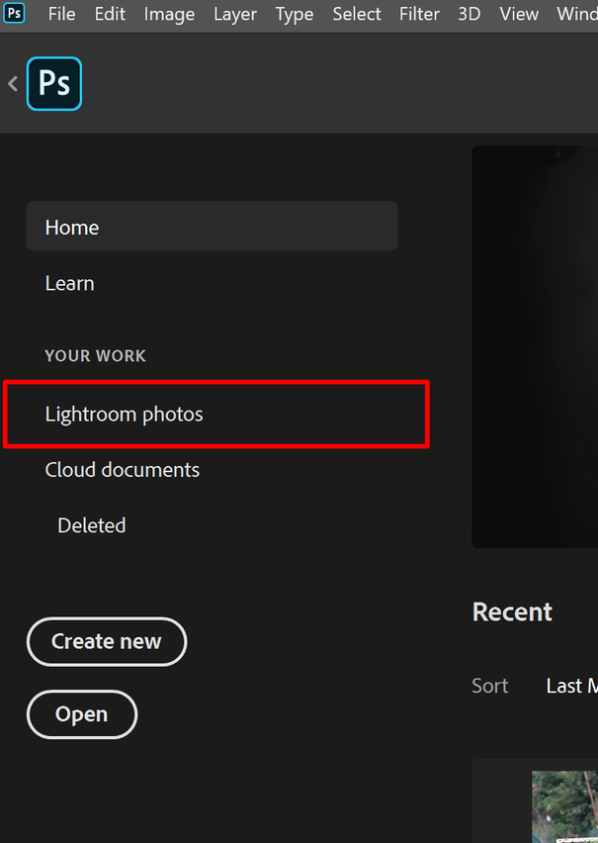Show Deleted cloud documents
Image resolution: width=598 pixels, height=843 pixels.
pyautogui.click(x=92, y=525)
